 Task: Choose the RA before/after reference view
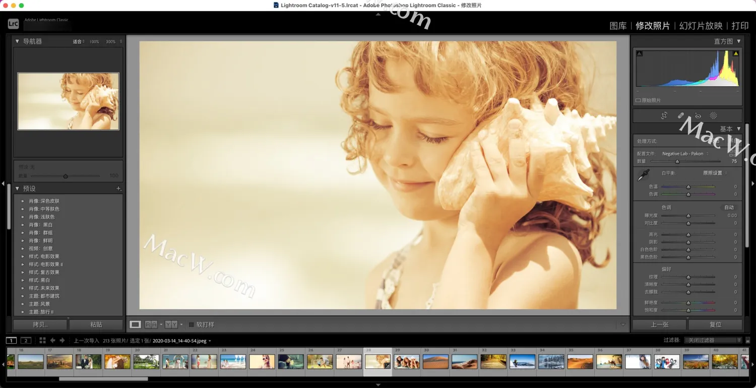pos(151,325)
